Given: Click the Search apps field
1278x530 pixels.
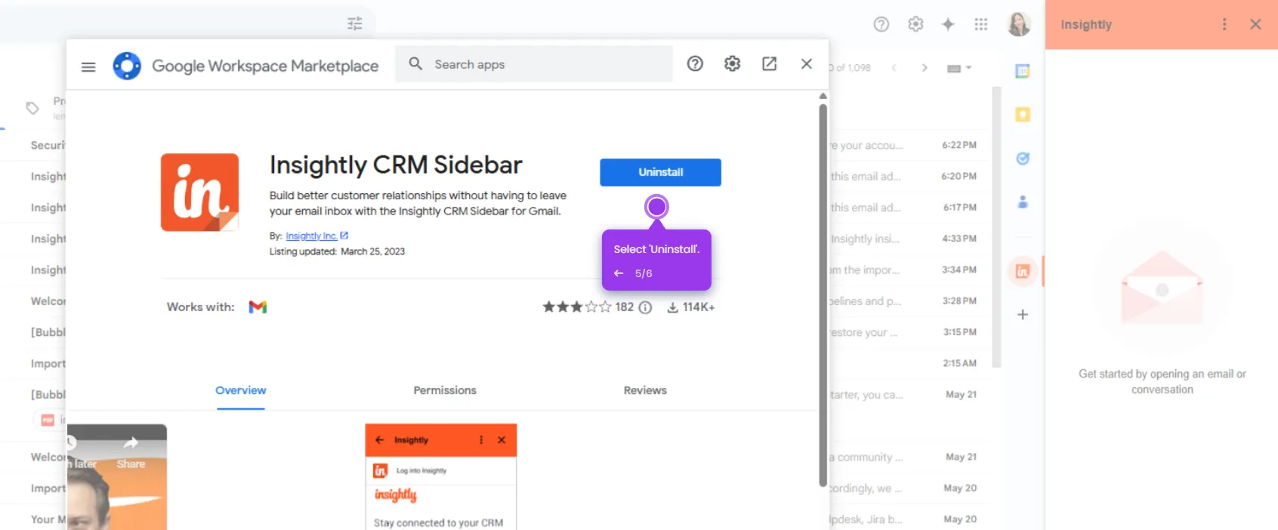Looking at the screenshot, I should click(533, 64).
